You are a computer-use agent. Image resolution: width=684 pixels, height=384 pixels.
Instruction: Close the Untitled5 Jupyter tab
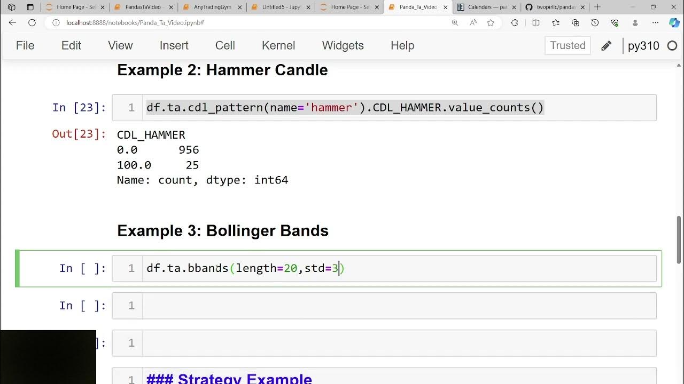[x=308, y=7]
